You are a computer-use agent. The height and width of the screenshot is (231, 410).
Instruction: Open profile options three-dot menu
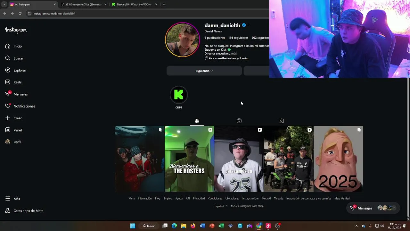[249, 25]
